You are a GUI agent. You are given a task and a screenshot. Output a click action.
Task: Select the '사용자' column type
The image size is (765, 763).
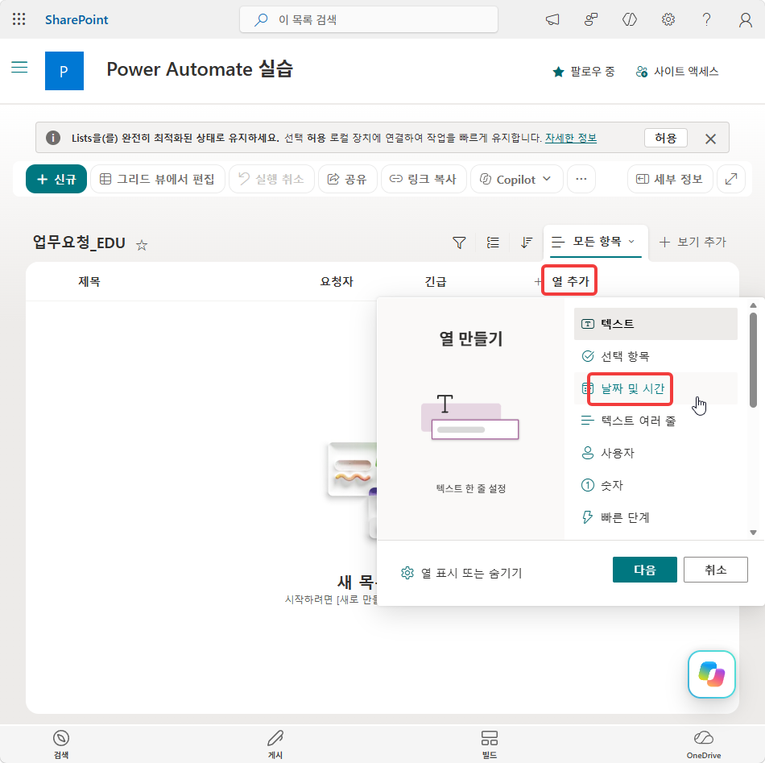(655, 453)
